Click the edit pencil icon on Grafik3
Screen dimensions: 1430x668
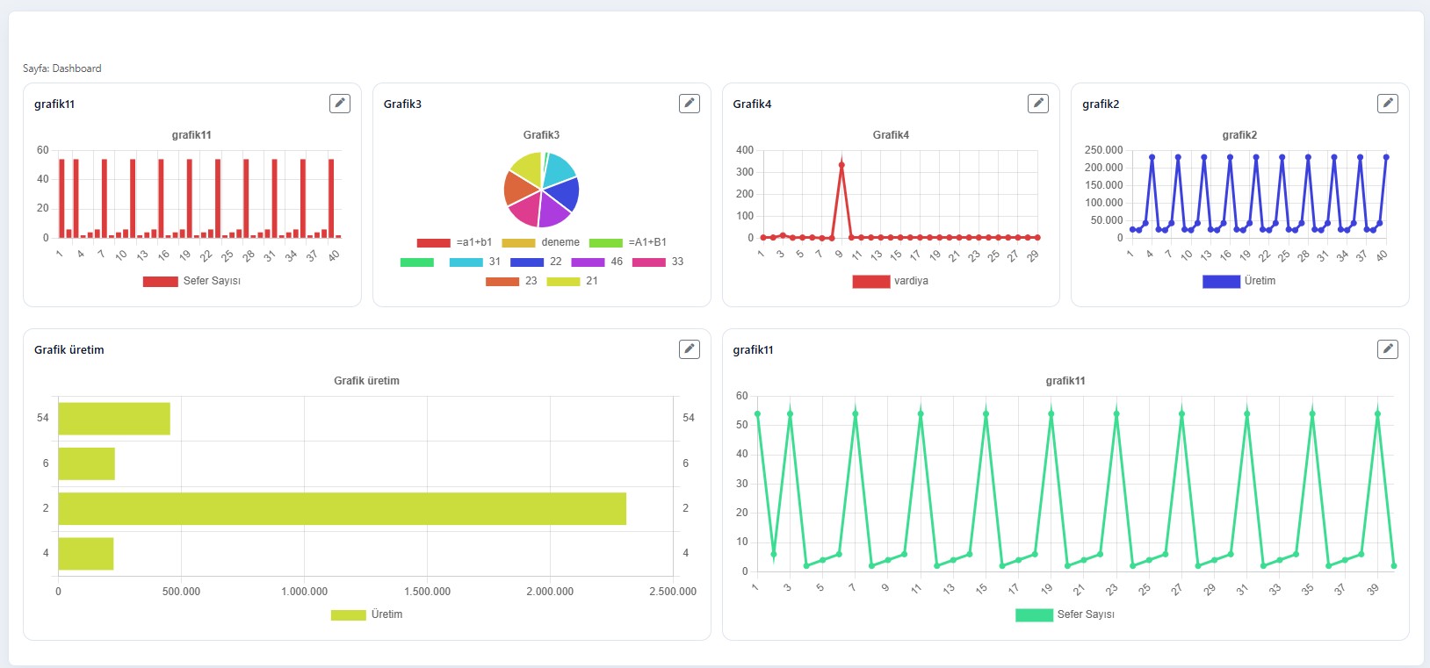[x=690, y=104]
